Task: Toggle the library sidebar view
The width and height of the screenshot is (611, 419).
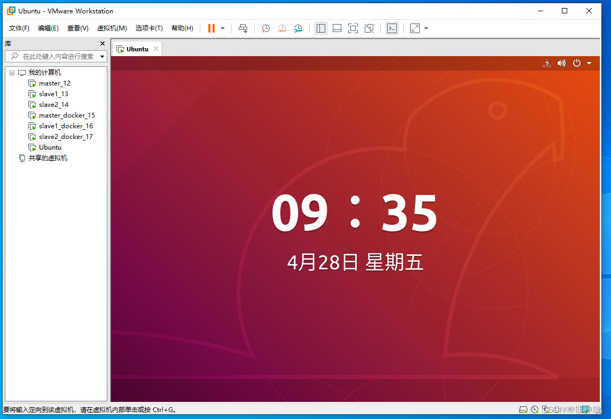Action: point(320,28)
